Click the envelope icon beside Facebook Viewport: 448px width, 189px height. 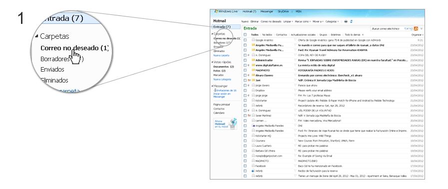[253, 166]
